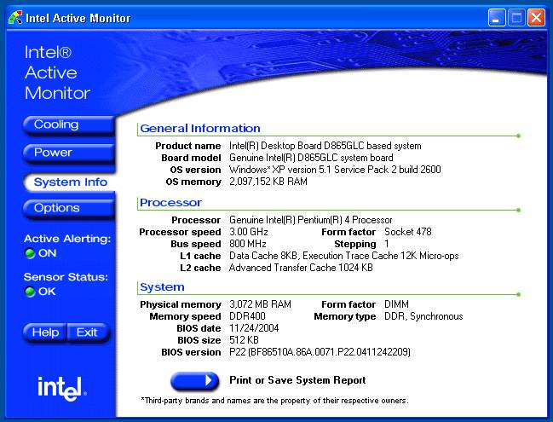Click the third-party brands footnote
This screenshot has height=422, width=553.
coord(274,401)
